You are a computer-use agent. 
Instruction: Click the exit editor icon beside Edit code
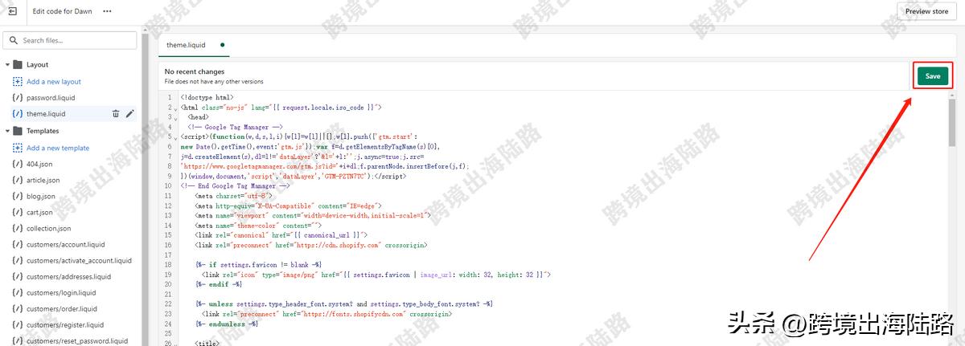pyautogui.click(x=13, y=11)
